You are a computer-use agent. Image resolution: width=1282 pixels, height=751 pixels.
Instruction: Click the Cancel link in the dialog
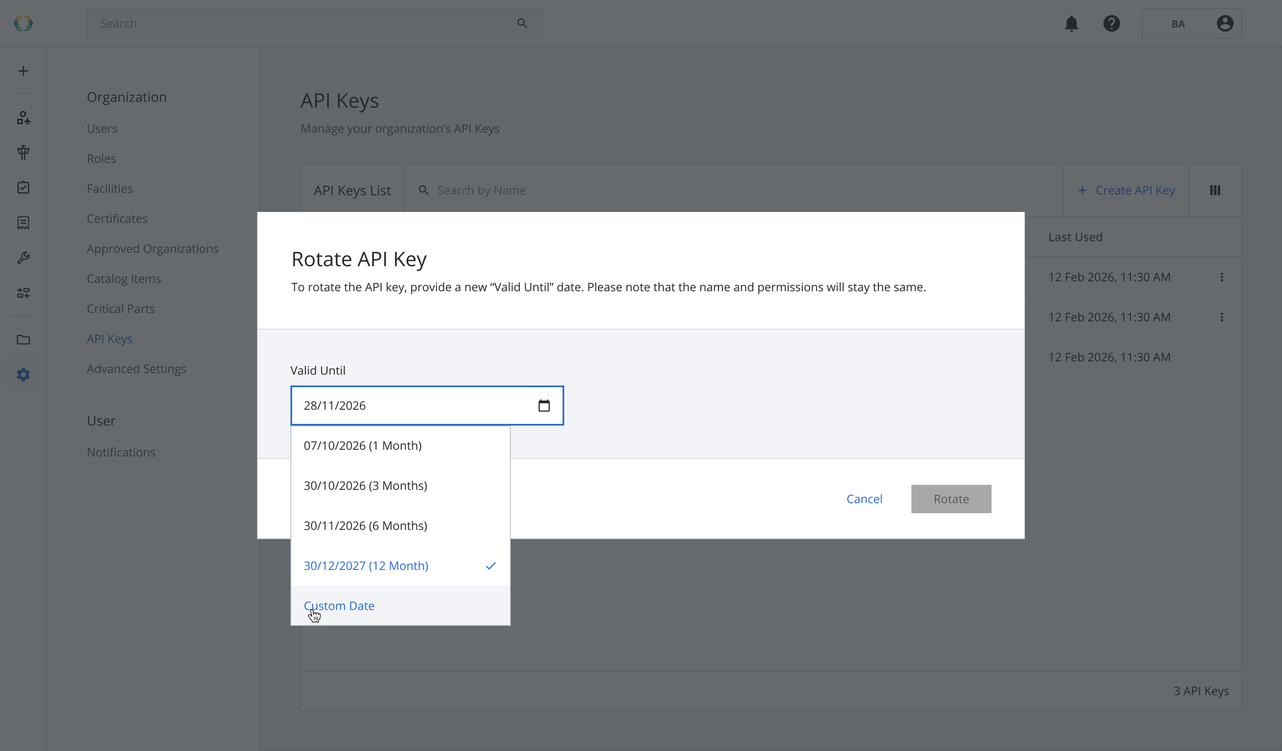pos(864,499)
